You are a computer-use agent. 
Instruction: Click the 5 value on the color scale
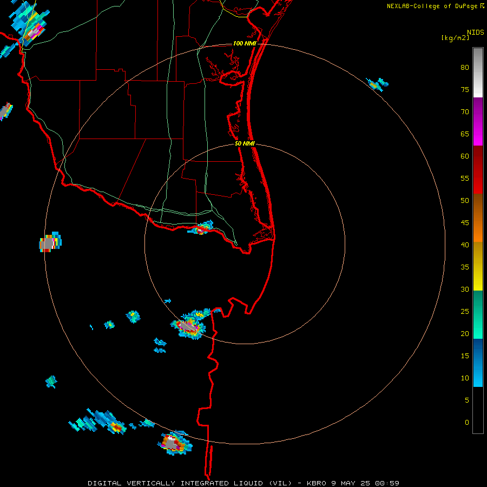tap(467, 400)
